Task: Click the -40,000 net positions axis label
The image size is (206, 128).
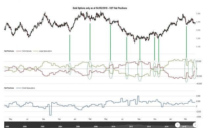Action: (x=199, y=84)
